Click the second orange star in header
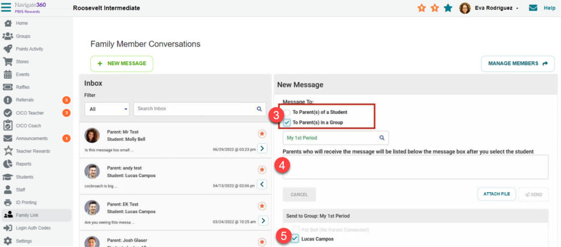Image resolution: width=561 pixels, height=247 pixels. tap(434, 8)
